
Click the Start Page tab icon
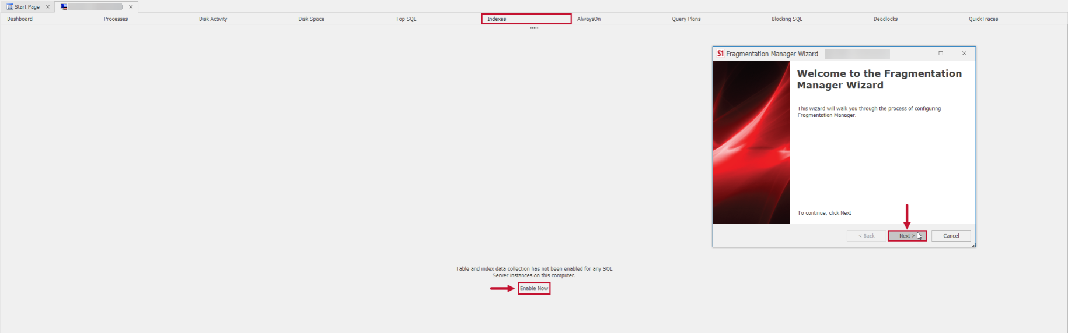click(x=10, y=7)
